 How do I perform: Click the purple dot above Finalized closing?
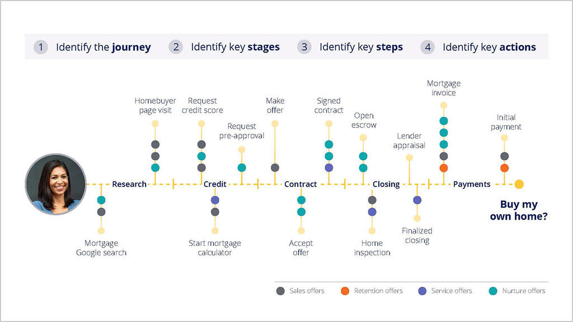(417, 200)
